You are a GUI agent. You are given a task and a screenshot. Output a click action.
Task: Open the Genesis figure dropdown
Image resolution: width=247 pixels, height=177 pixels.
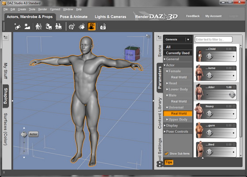pos(177,39)
